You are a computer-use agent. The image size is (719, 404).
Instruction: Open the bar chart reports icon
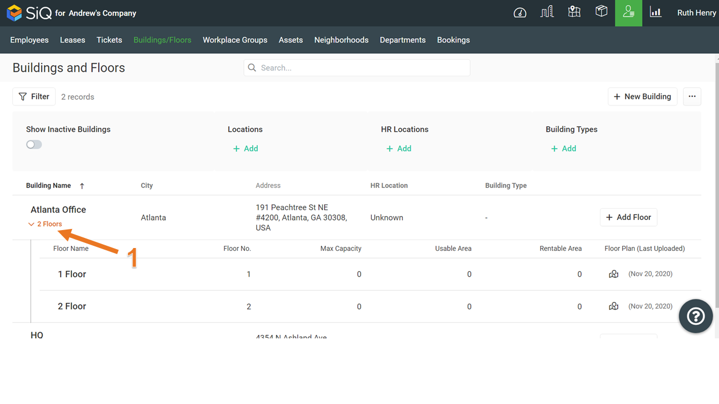(656, 12)
